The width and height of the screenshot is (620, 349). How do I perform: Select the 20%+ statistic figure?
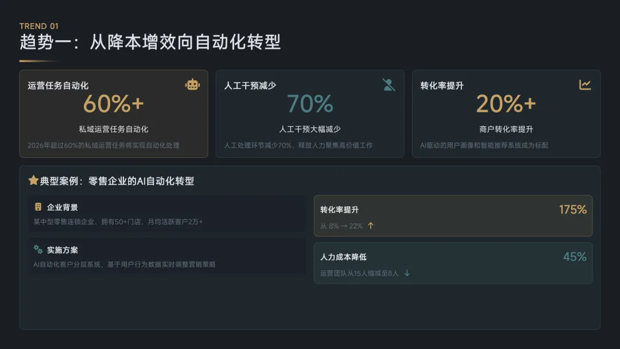pyautogui.click(x=506, y=104)
